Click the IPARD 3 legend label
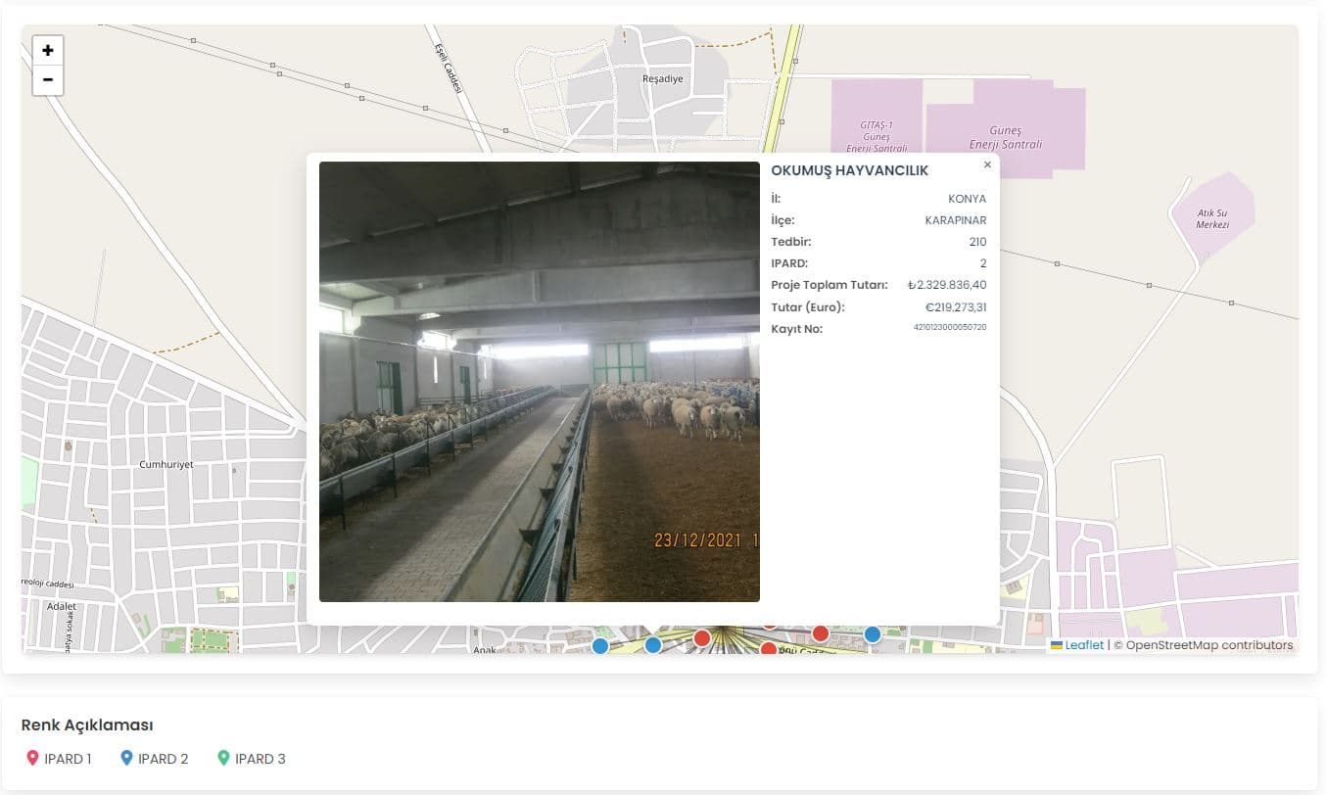This screenshot has height=795, width=1327. tap(261, 759)
